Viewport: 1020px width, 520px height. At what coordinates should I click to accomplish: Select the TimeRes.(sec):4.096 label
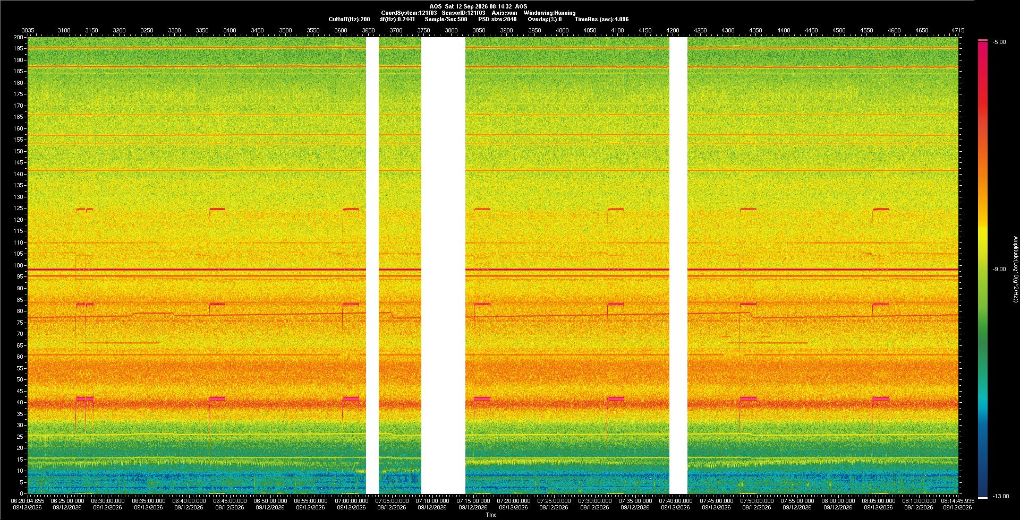click(601, 19)
